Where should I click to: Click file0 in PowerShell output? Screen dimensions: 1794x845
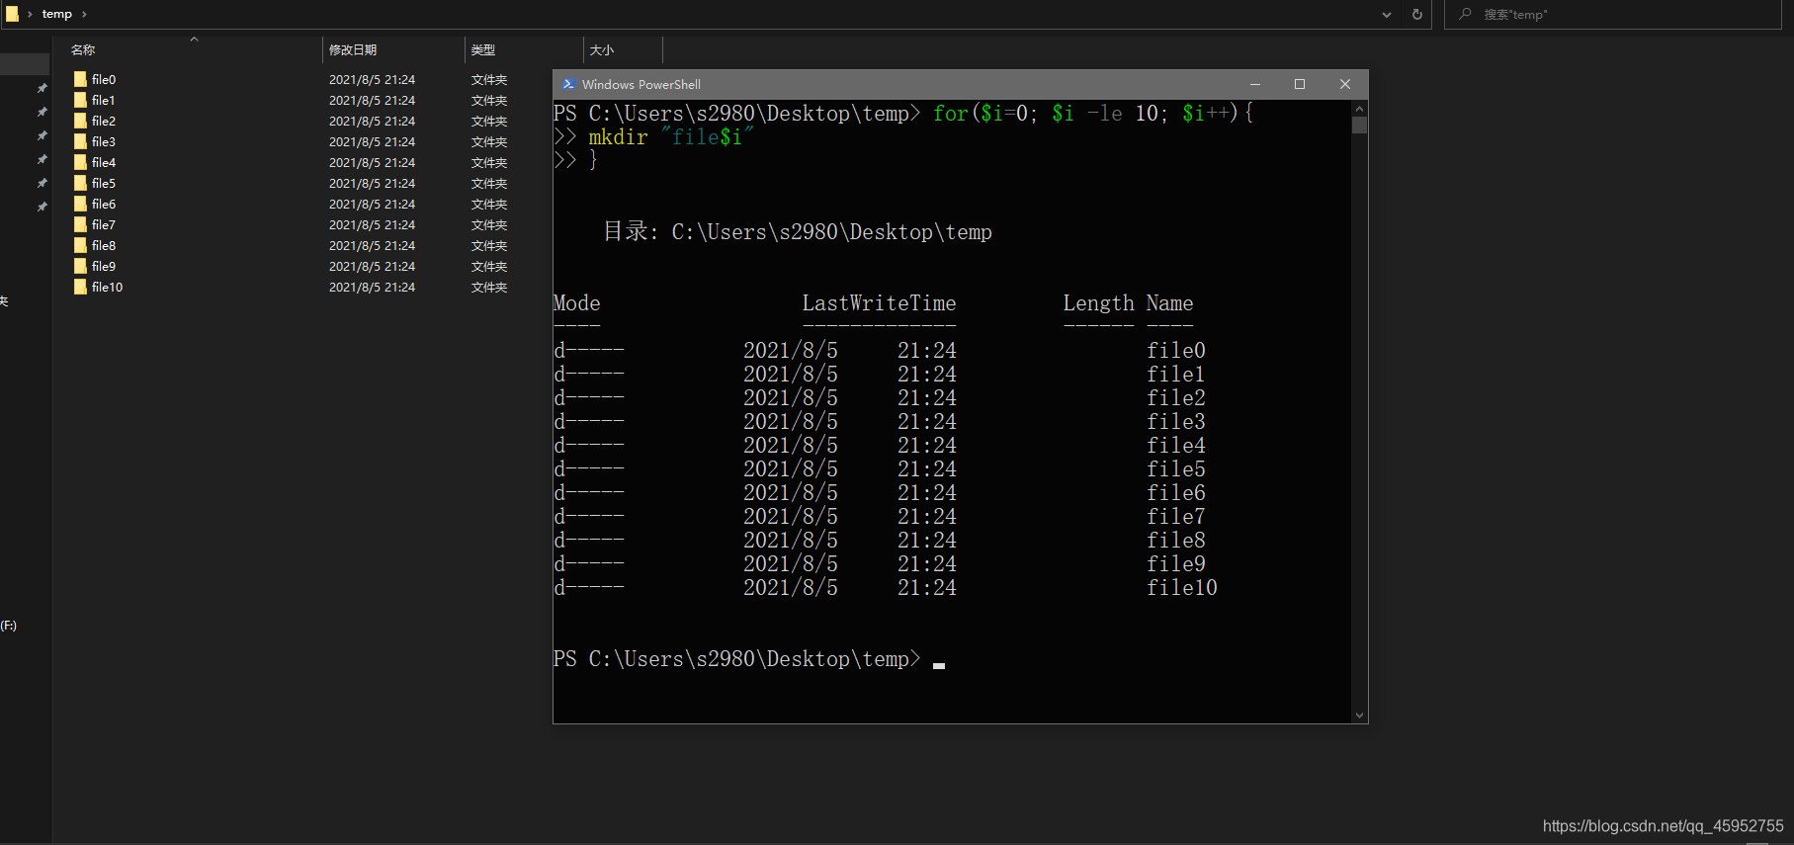pos(1176,350)
